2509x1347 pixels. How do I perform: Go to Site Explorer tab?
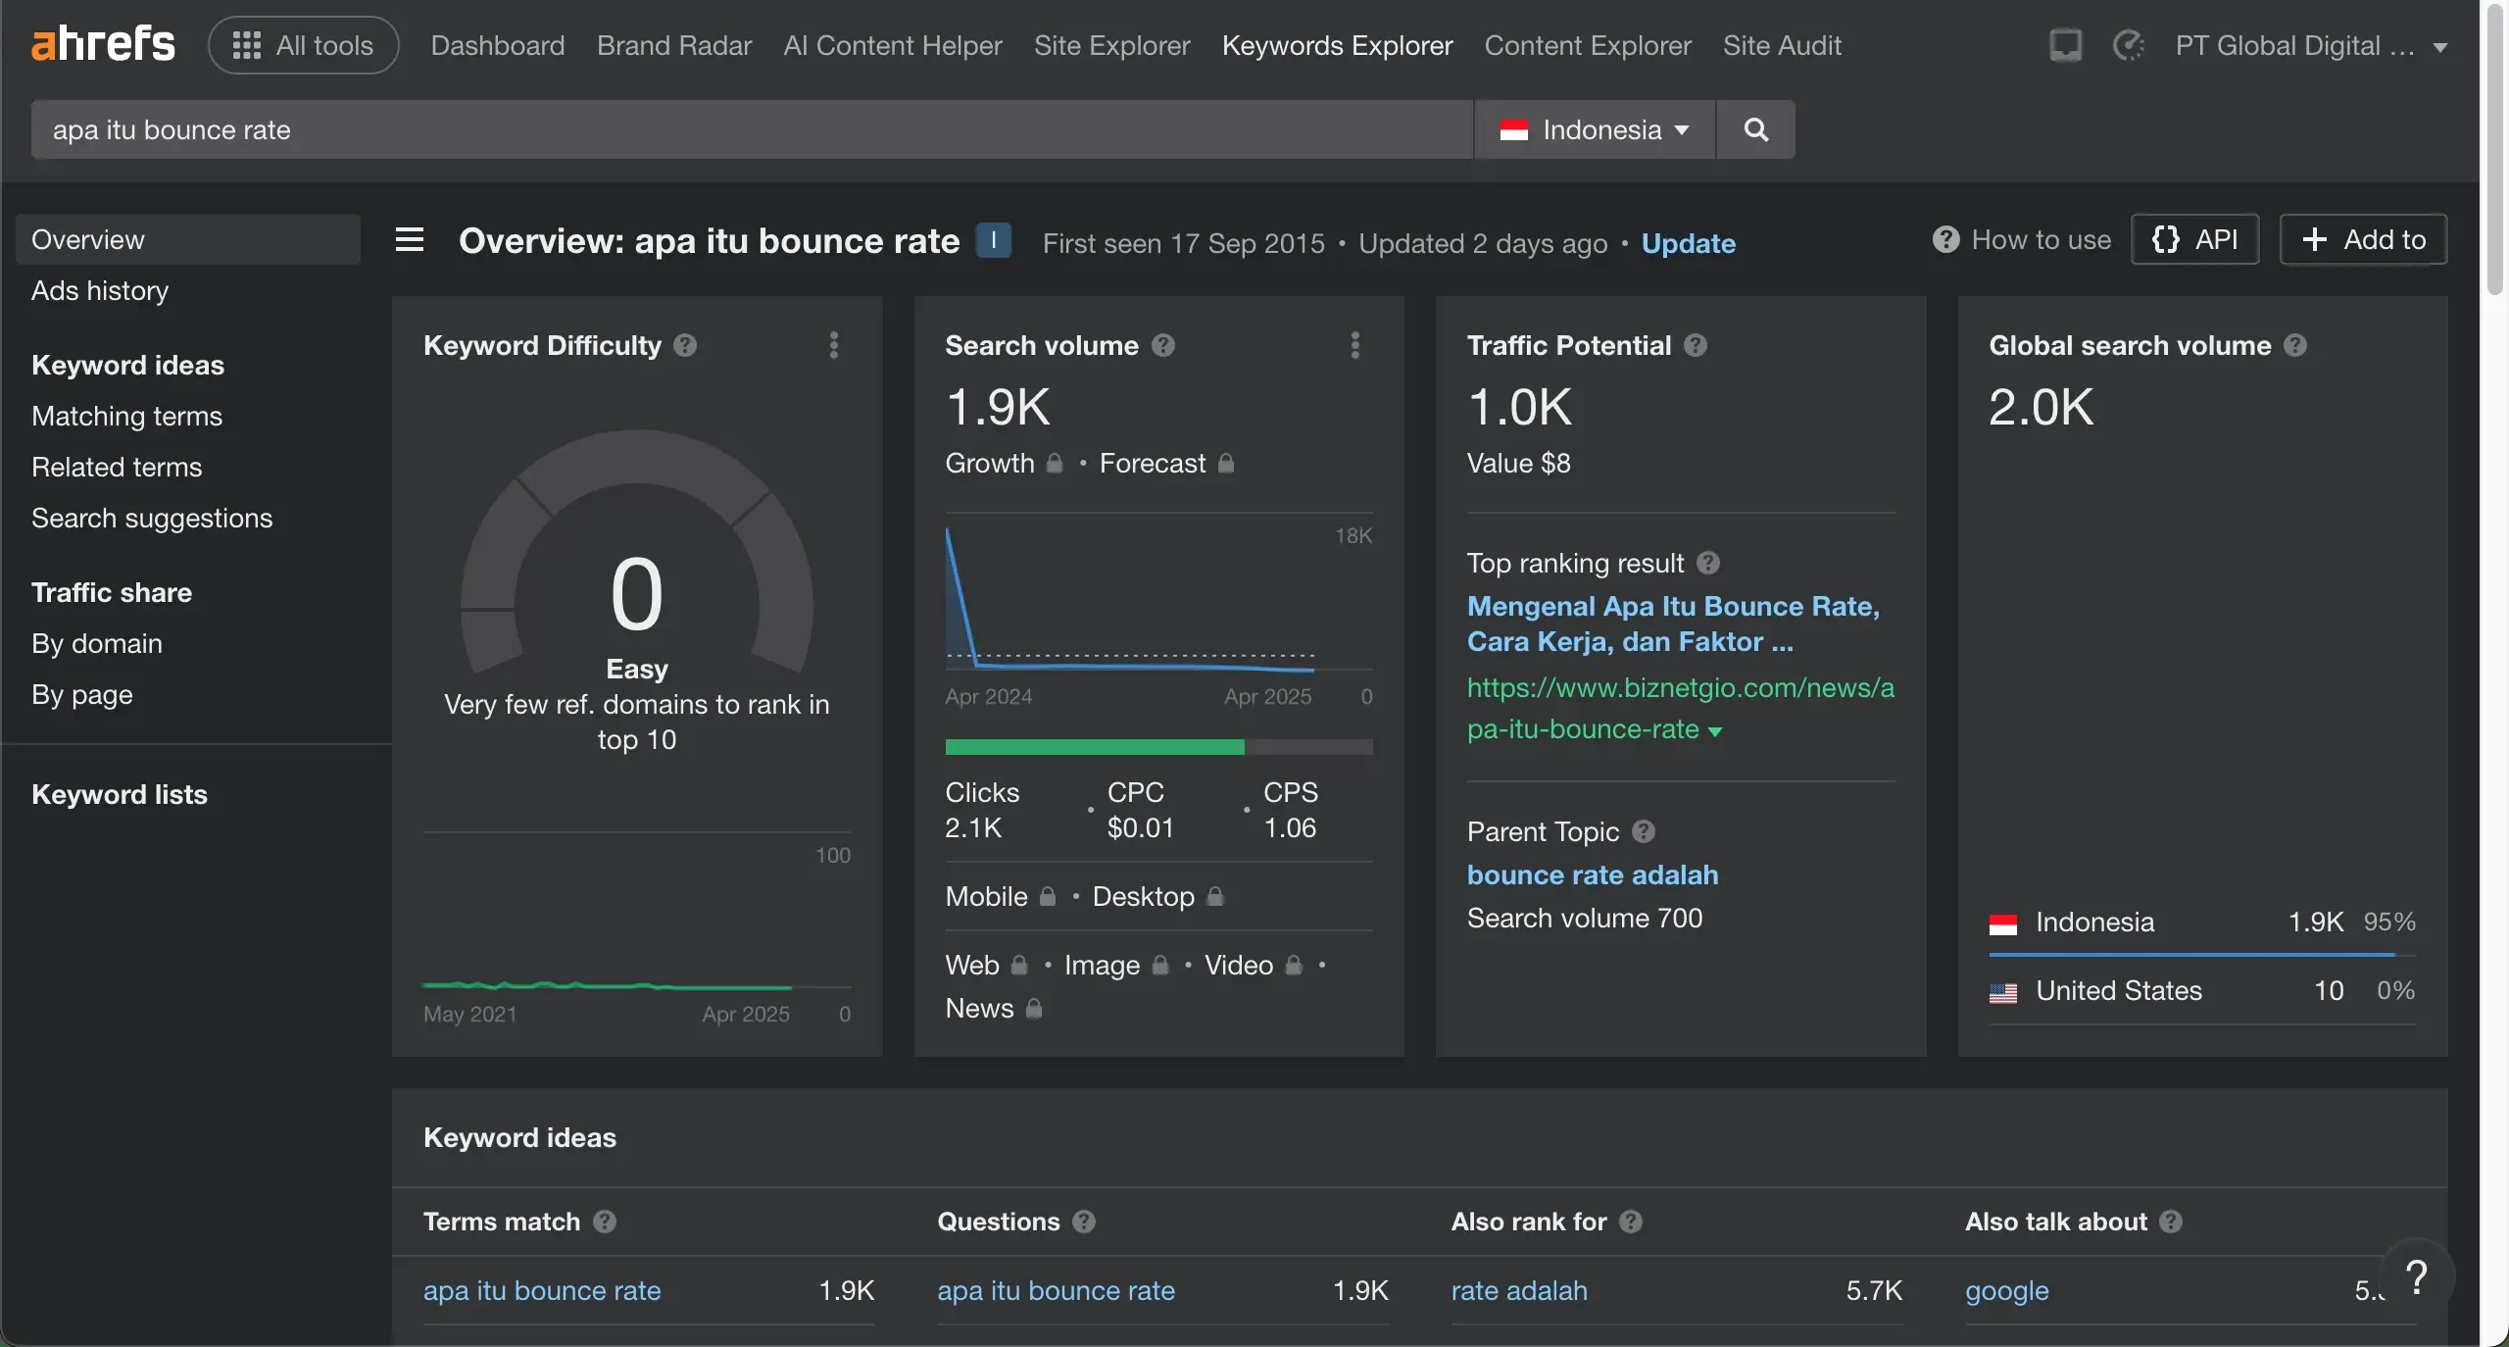[1111, 45]
